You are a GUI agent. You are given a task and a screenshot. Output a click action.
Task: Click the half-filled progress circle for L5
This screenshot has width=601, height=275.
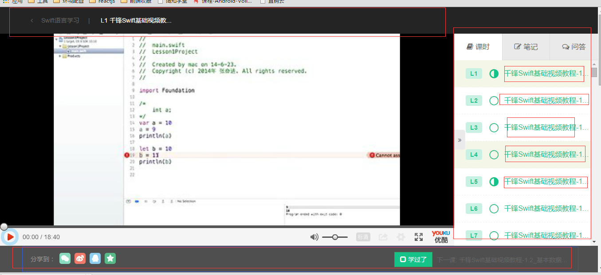point(494,182)
